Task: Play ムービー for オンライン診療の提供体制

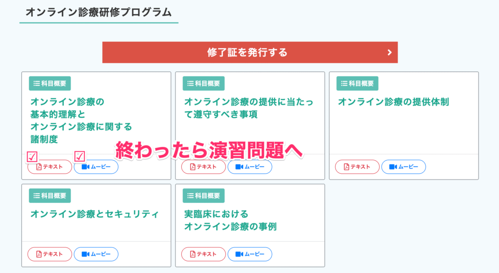Action: pyautogui.click(x=403, y=167)
